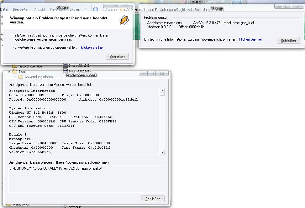Viewport: 305px width, 208px height.
Task: Click the 'Code: 0x80000003' line
Action: (27, 95)
